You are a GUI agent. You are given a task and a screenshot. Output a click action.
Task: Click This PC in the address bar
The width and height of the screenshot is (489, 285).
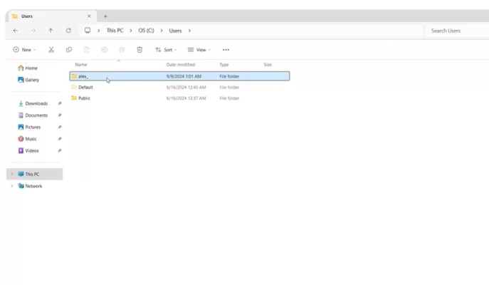(115, 31)
